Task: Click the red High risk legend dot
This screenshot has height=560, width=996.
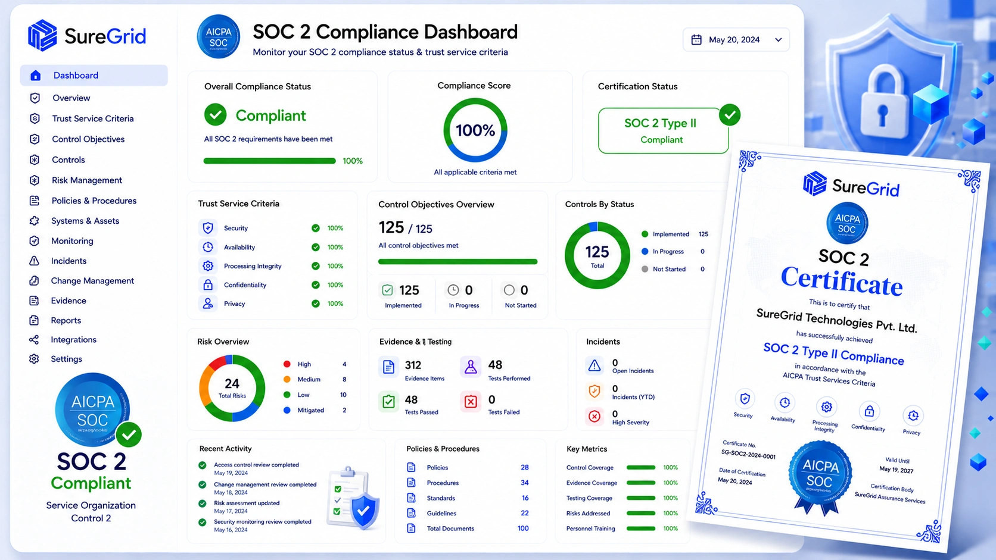Action: pos(287,364)
